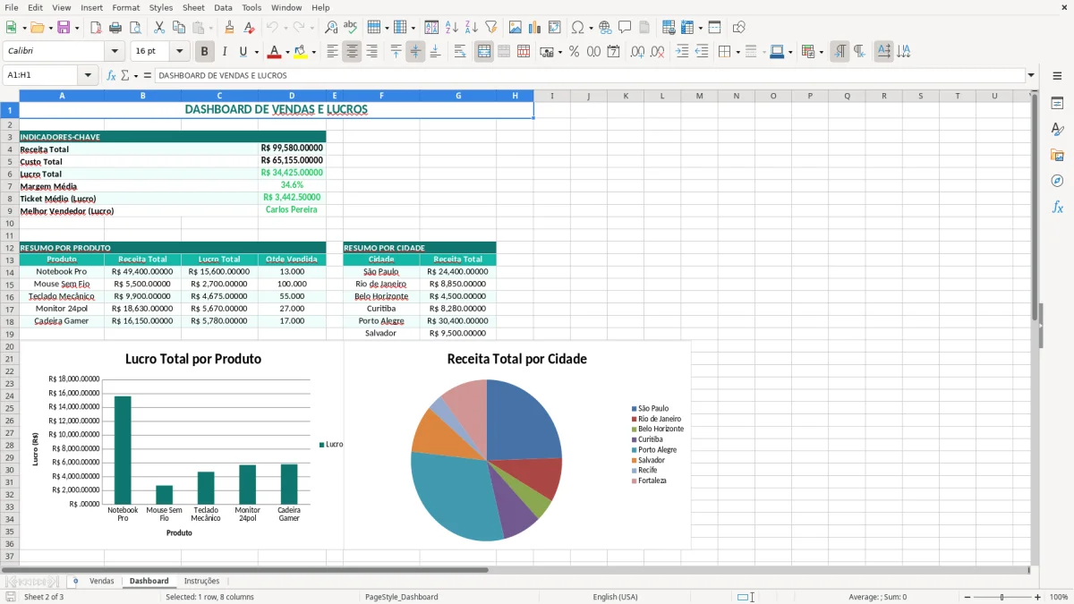Open the Borders dropdown arrow
The width and height of the screenshot is (1074, 604).
pos(737,52)
